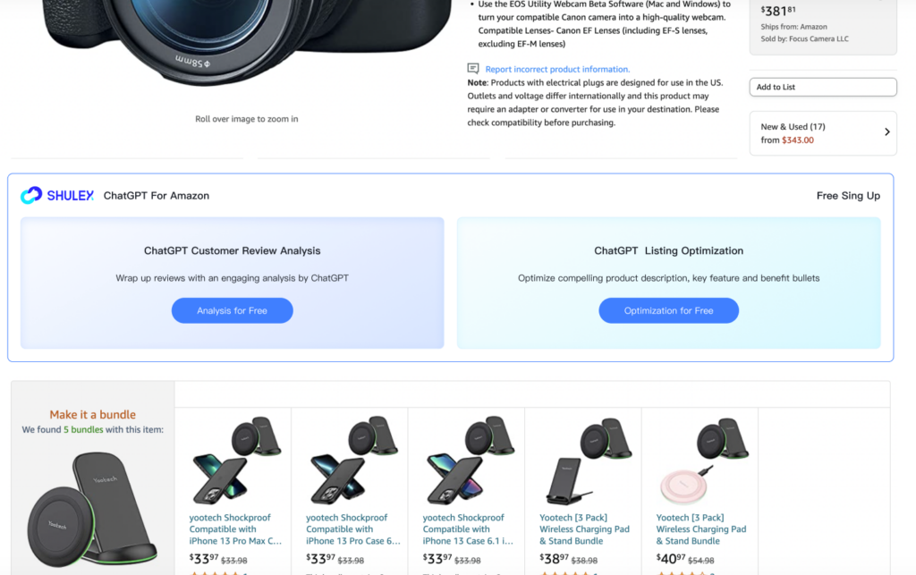The image size is (916, 575).
Task: Click the Shulex logo icon
Action: point(31,195)
